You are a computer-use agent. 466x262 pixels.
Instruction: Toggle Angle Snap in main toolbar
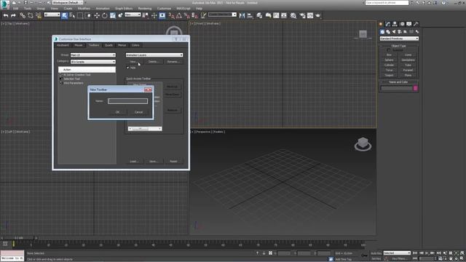pos(179,15)
